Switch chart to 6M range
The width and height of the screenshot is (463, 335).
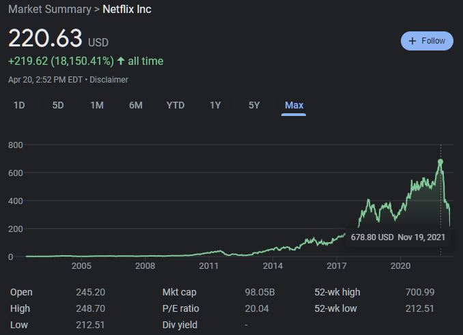pyautogui.click(x=136, y=105)
